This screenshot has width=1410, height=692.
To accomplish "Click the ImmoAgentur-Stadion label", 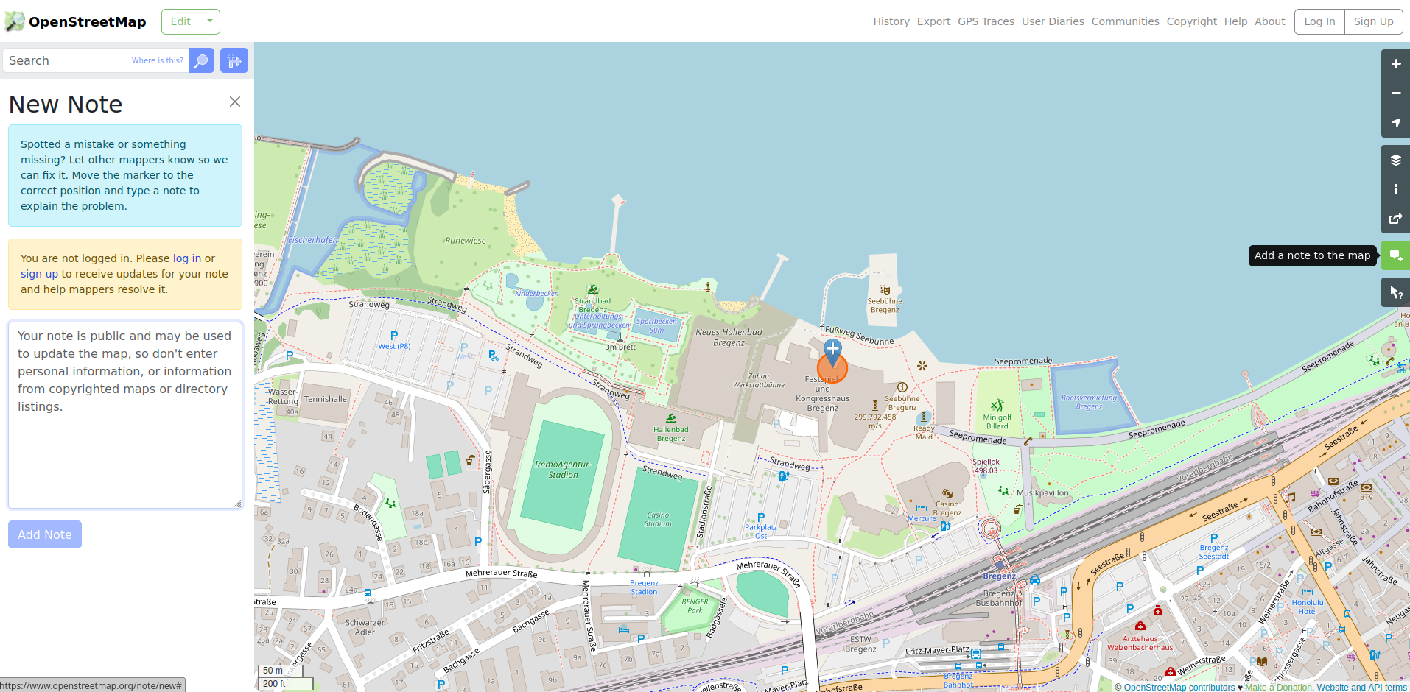I will pyautogui.click(x=563, y=470).
